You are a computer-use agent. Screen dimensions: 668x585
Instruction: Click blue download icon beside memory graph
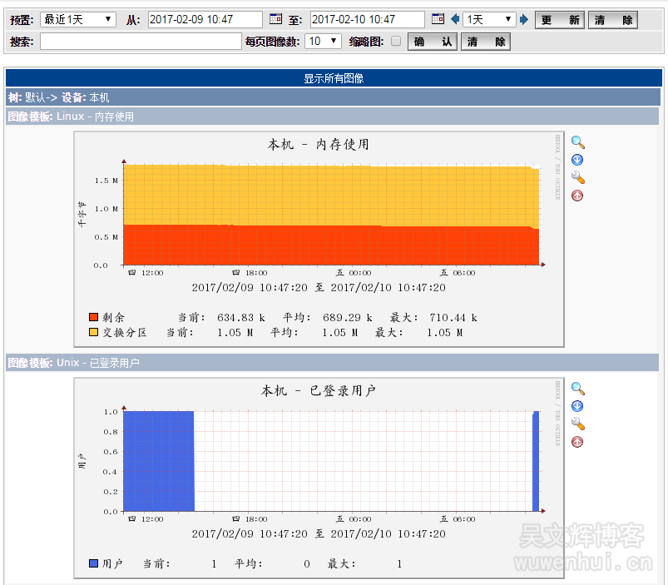coord(577,160)
